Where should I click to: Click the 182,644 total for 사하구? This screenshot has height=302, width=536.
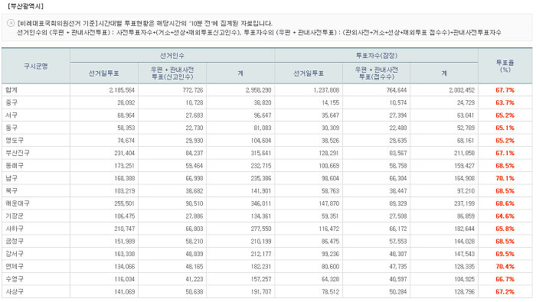point(465,229)
